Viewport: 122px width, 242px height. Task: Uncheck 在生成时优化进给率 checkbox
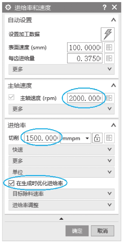12,183
